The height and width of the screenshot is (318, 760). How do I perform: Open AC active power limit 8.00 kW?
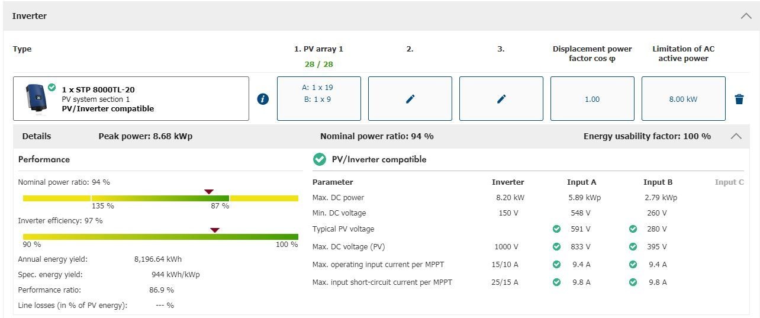(x=683, y=99)
